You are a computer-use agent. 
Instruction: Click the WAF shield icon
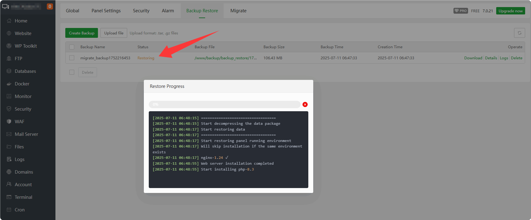pyautogui.click(x=9, y=122)
